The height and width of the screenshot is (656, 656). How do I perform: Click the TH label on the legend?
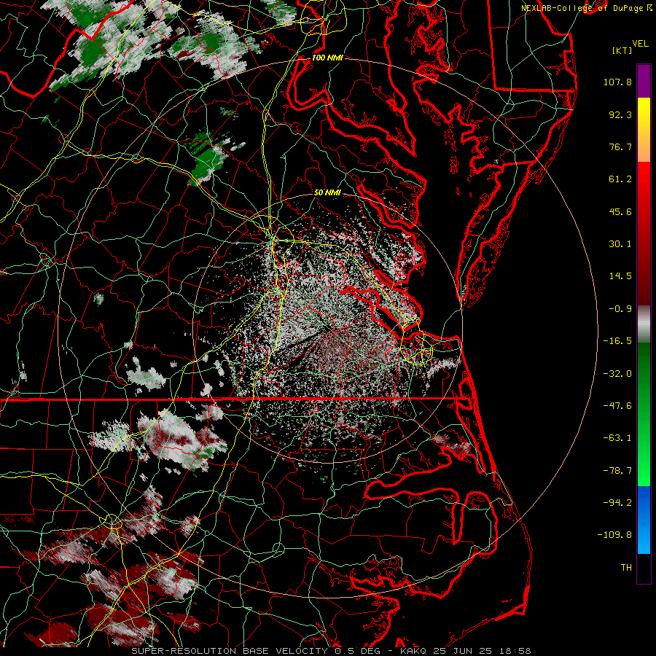click(x=626, y=568)
